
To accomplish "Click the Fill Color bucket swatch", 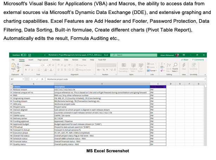I will click(46, 70).
